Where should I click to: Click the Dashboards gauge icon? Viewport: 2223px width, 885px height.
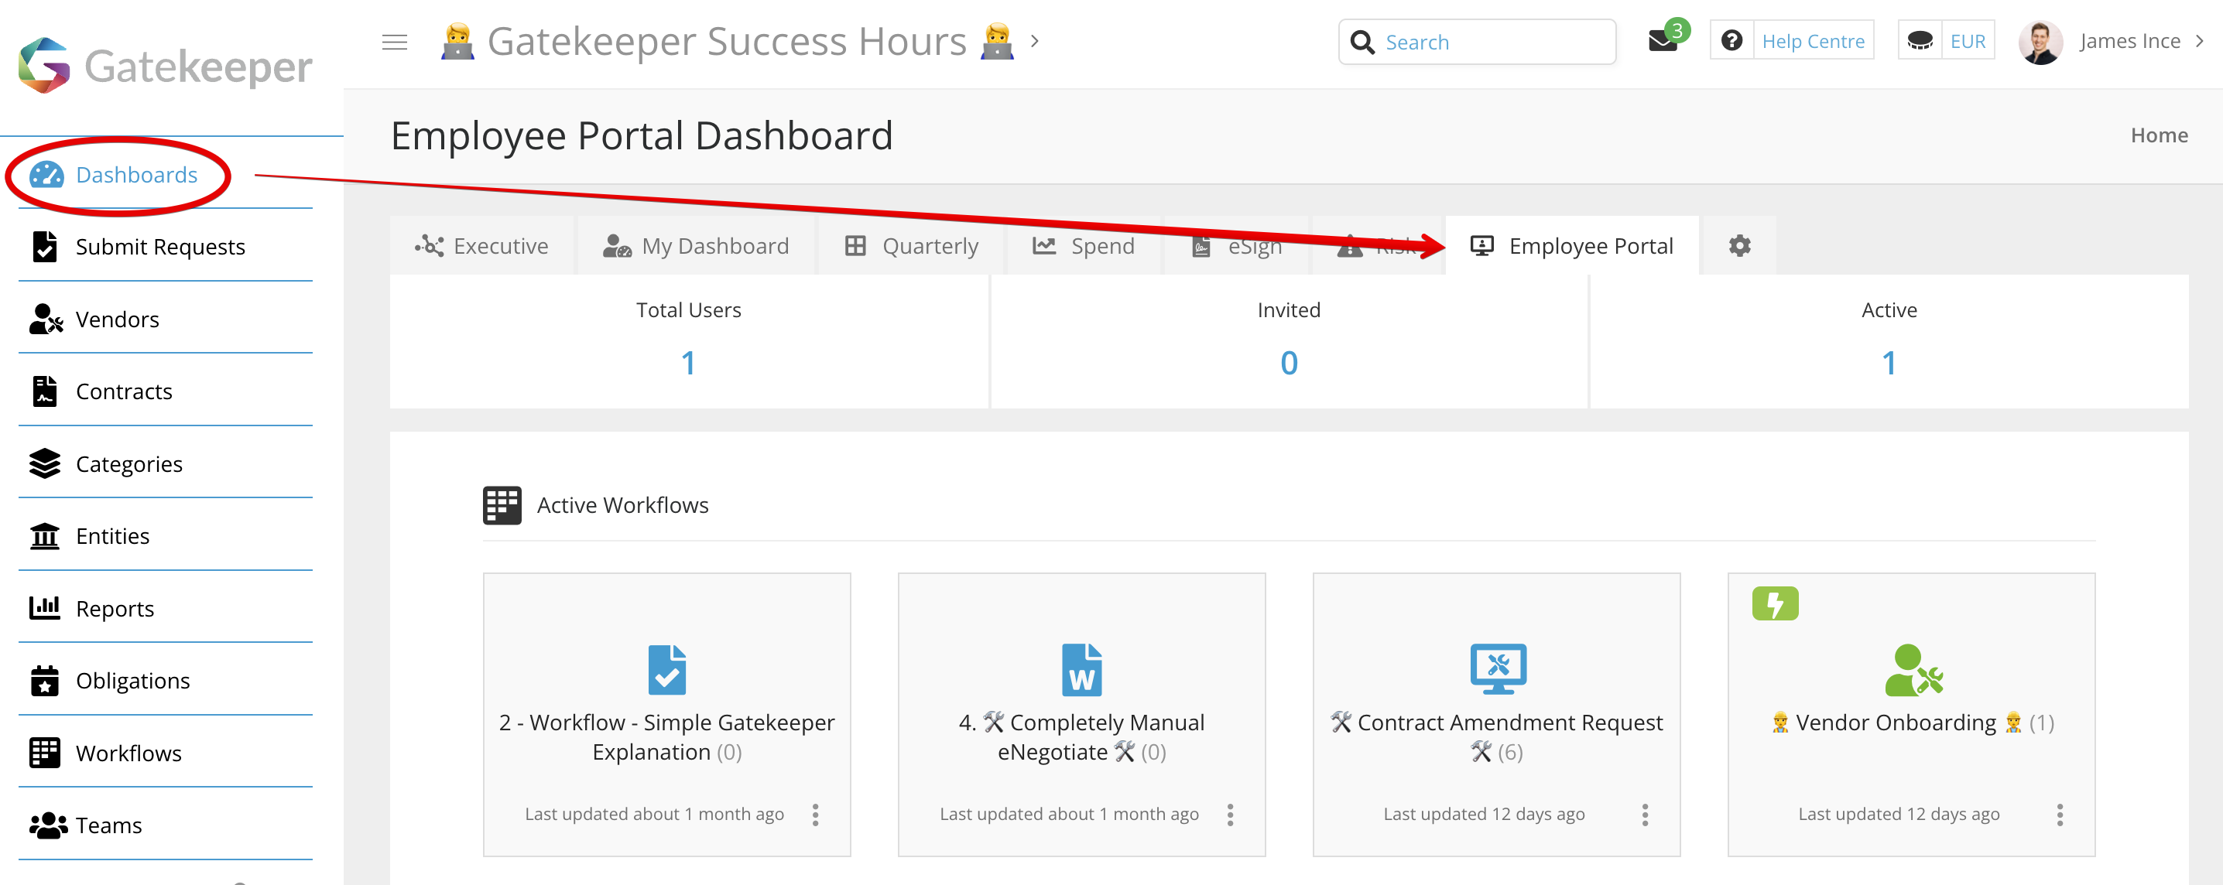[46, 175]
